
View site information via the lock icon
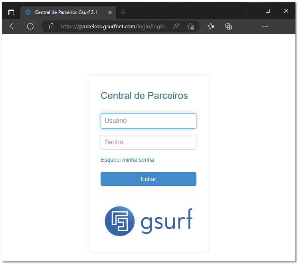point(51,26)
